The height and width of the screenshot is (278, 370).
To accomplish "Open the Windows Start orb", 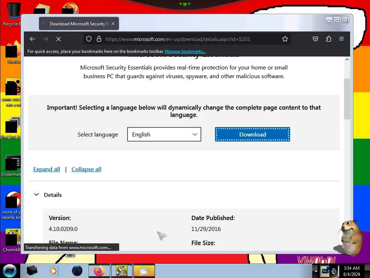I will (x=10, y=271).
